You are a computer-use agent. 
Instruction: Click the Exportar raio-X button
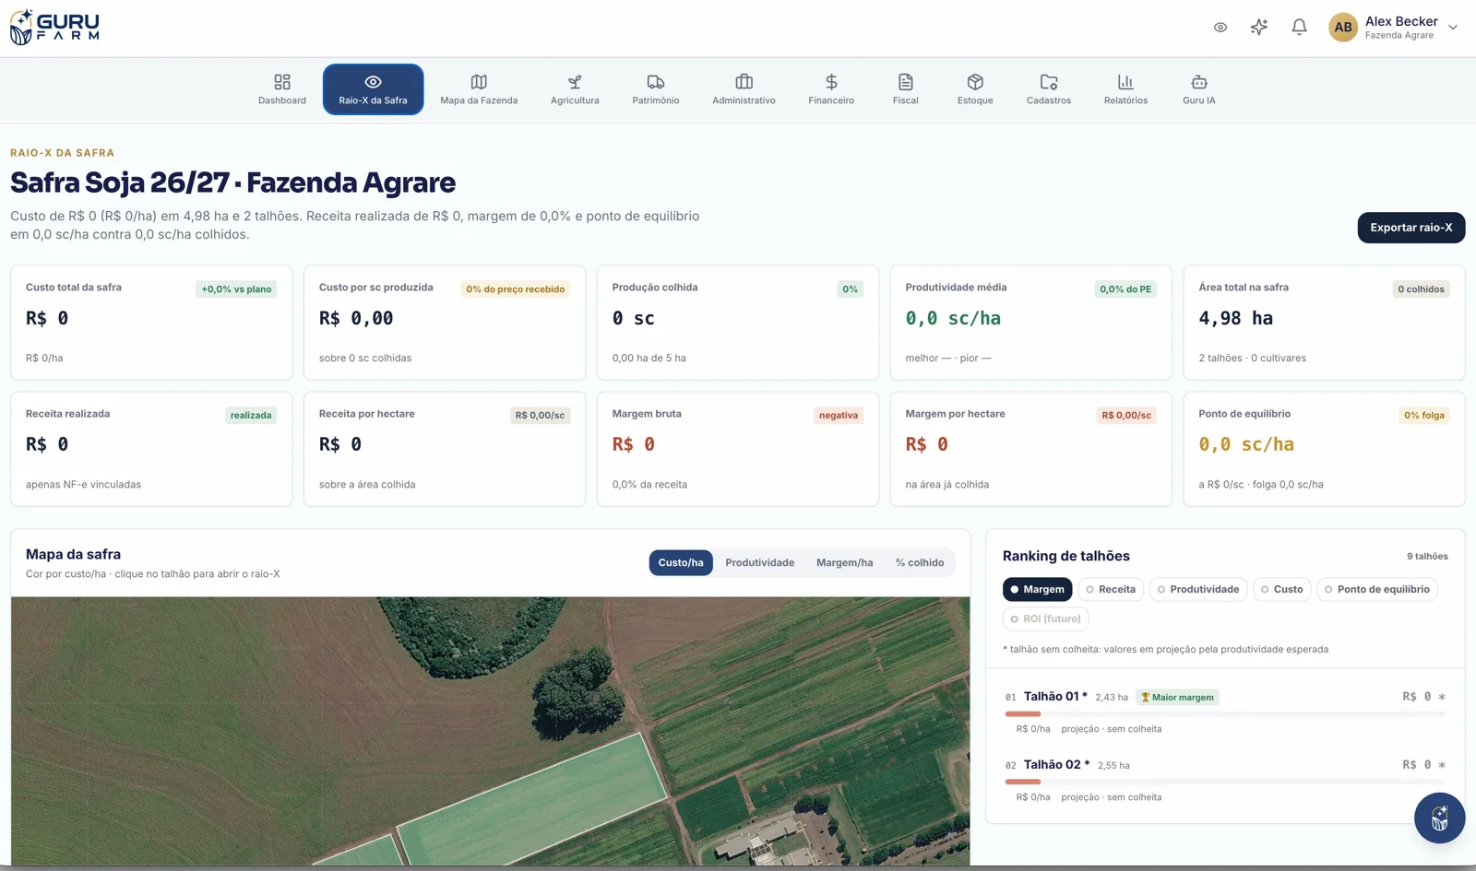pos(1411,228)
